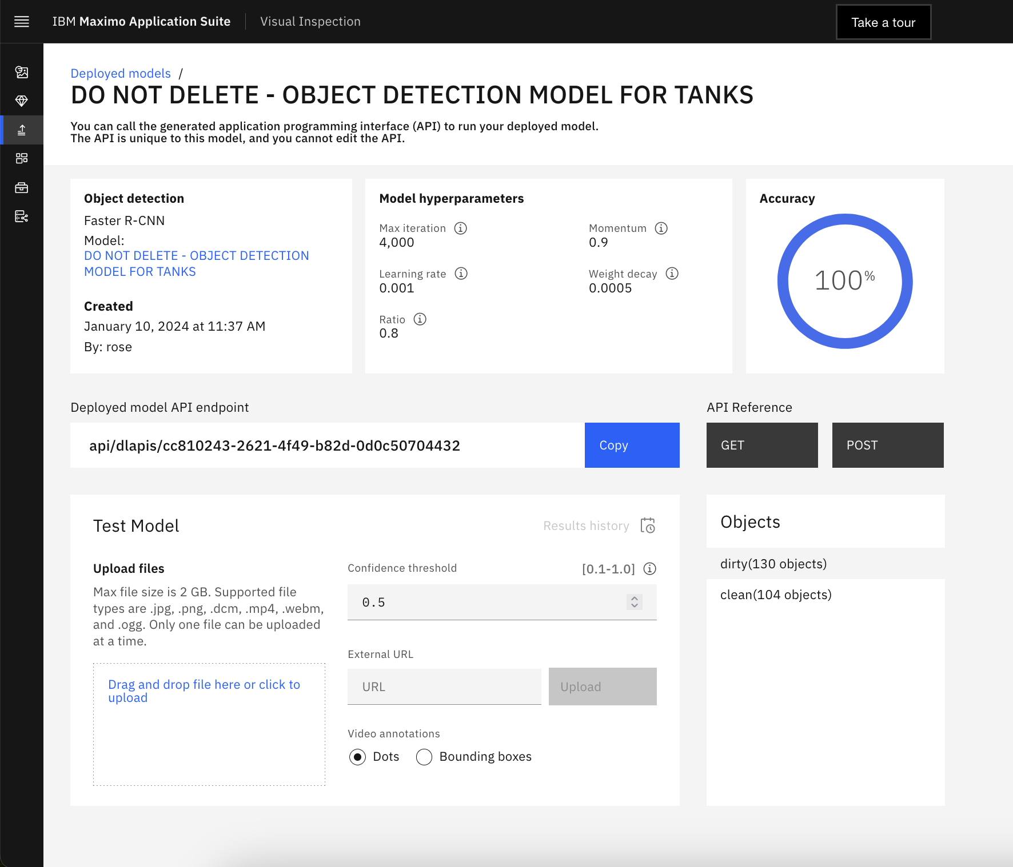
Task: Click Learning rate value 0.001
Action: 397,288
